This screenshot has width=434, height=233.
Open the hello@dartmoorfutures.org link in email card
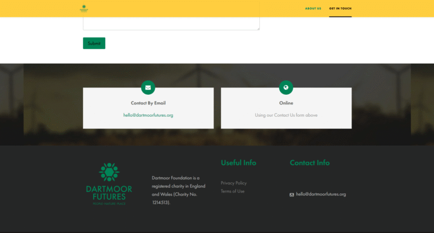click(x=148, y=115)
